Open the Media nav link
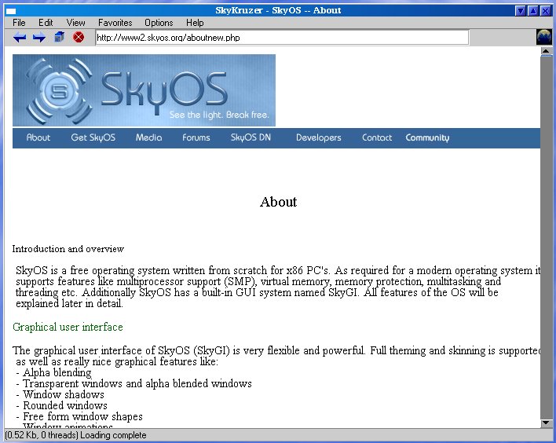Image resolution: width=556 pixels, height=443 pixels. (x=149, y=137)
